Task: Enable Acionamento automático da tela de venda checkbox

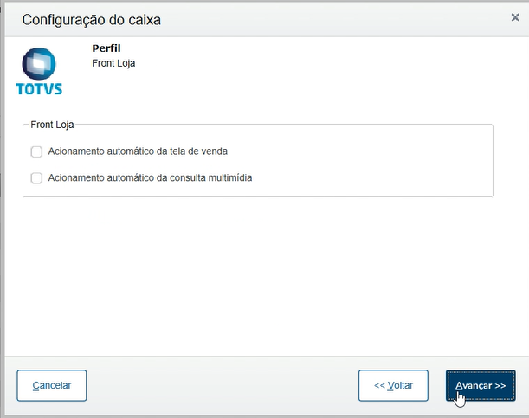Action: click(x=36, y=151)
